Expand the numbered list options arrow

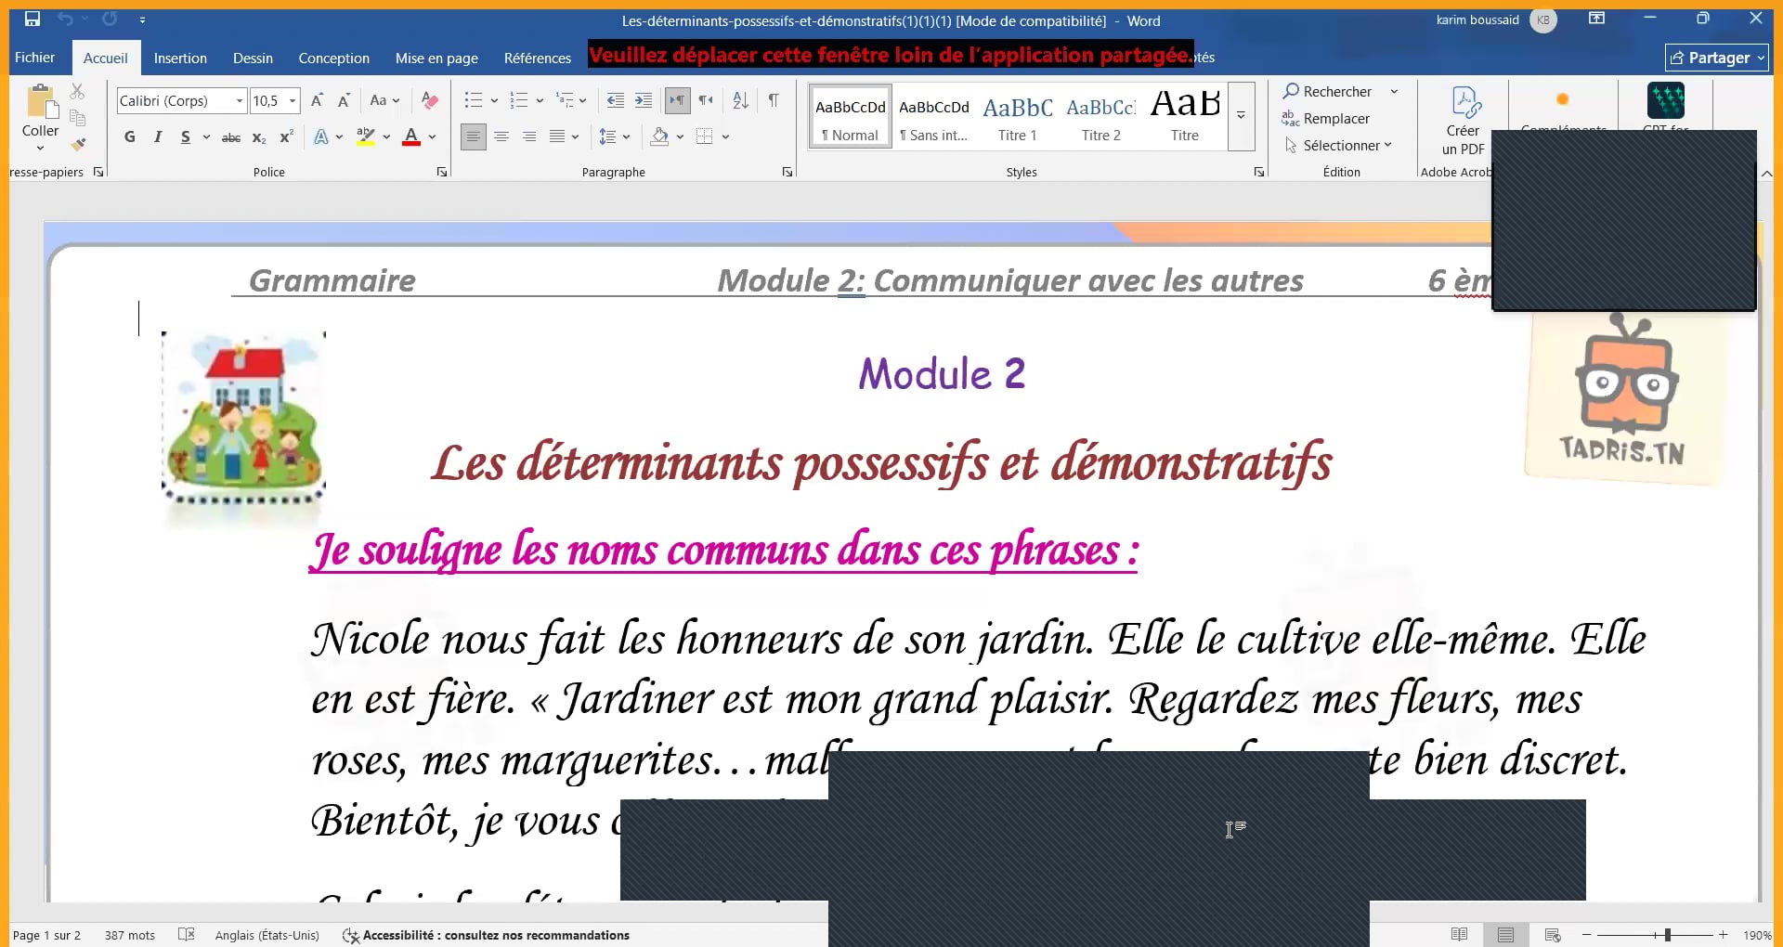[540, 100]
